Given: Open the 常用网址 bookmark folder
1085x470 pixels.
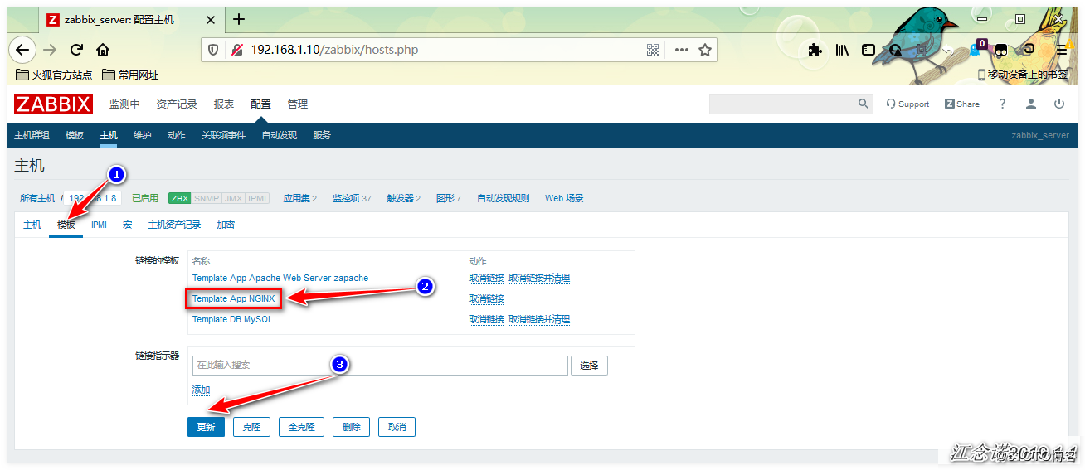Looking at the screenshot, I should [x=130, y=75].
